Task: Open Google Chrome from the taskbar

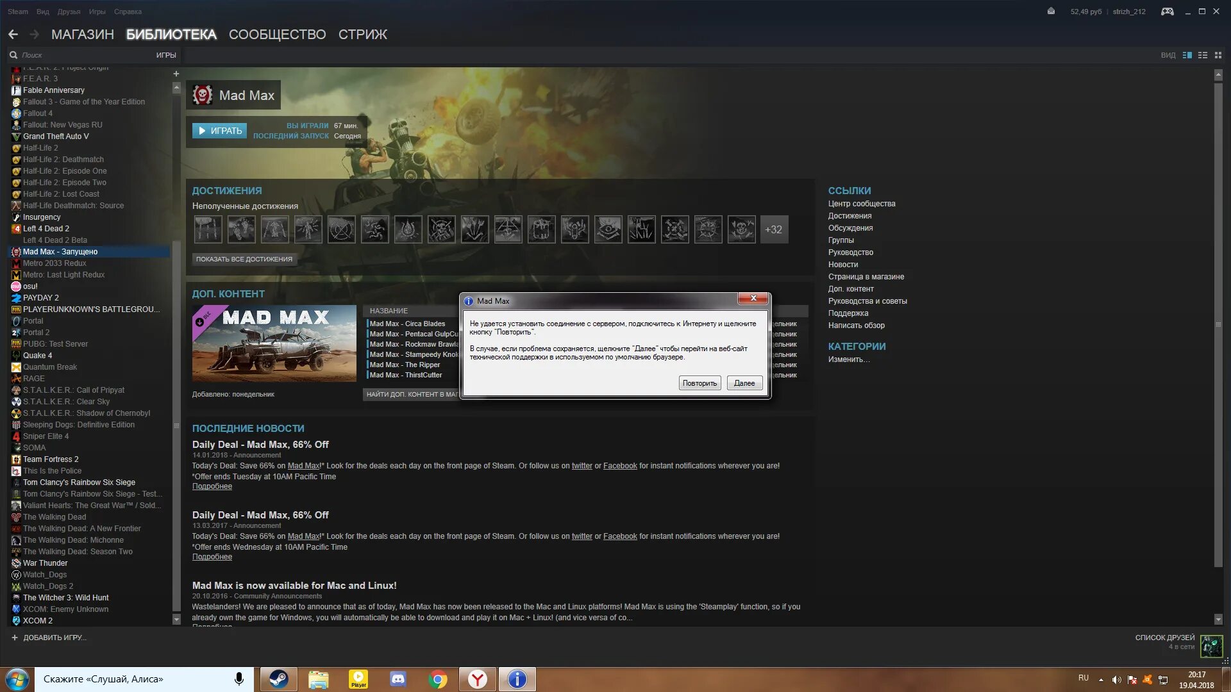Action: 438,679
